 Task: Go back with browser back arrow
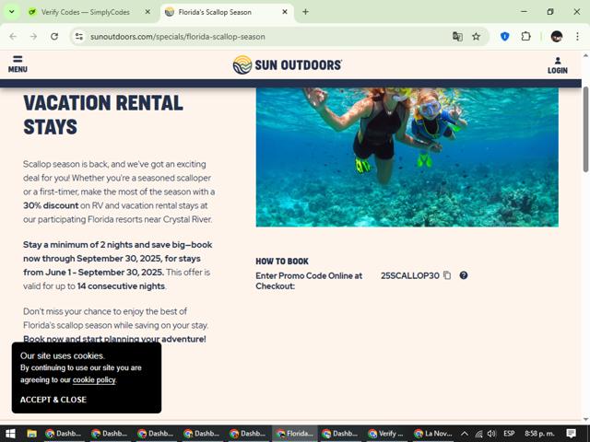click(x=13, y=37)
